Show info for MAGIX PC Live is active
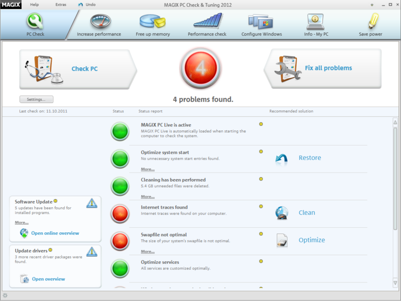The height and width of the screenshot is (301, 401). tap(261, 124)
